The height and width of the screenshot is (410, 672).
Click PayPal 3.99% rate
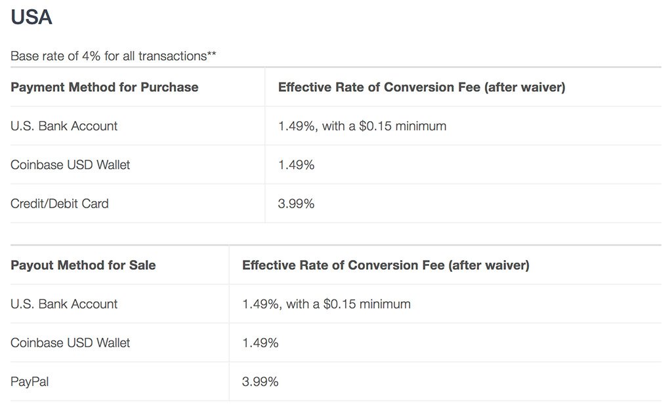click(x=260, y=381)
